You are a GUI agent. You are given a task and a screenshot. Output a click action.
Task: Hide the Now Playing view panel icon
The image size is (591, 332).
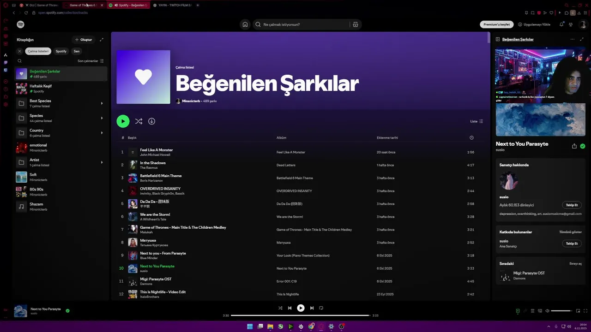click(x=498, y=39)
